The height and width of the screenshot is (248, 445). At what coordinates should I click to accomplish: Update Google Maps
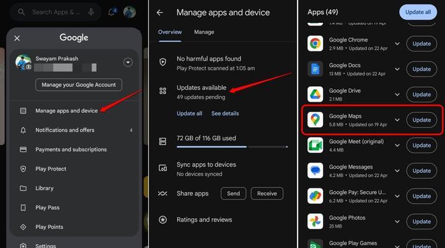(421, 120)
